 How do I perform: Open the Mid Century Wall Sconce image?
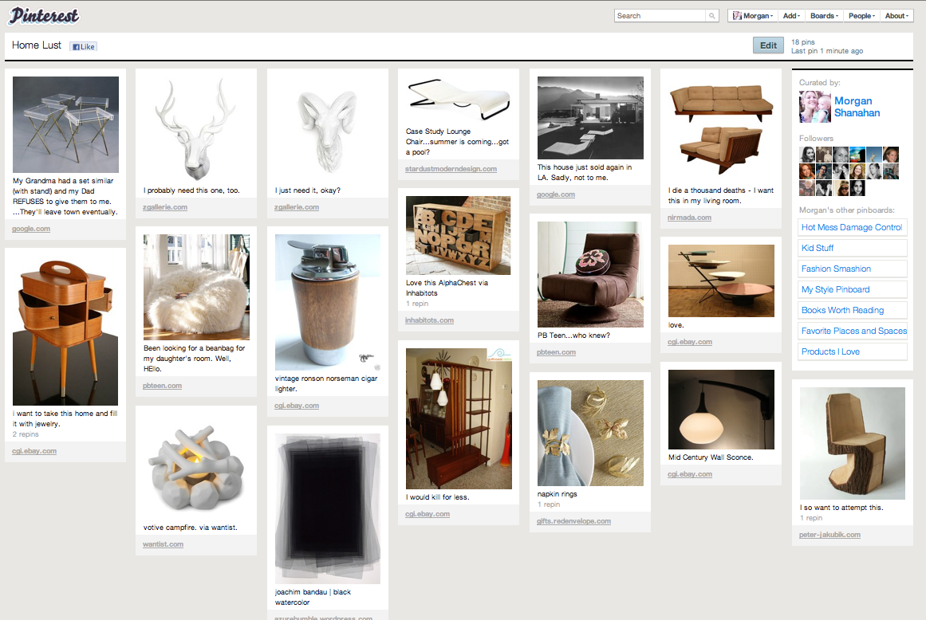721,410
